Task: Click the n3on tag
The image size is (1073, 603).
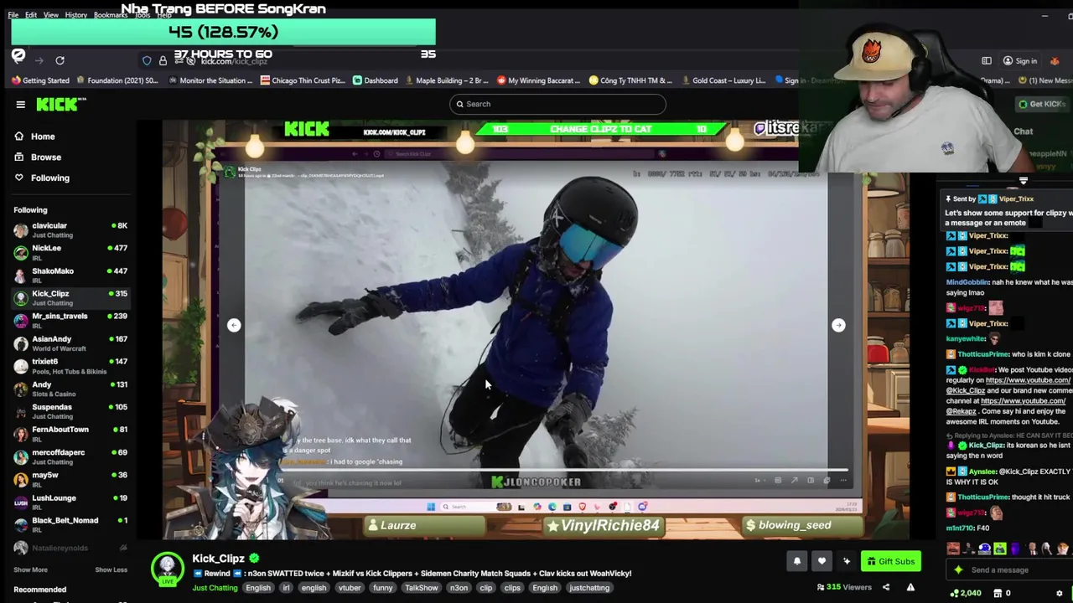Action: point(459,588)
